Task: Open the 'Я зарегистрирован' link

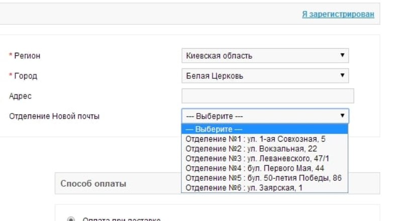Action: 338,14
